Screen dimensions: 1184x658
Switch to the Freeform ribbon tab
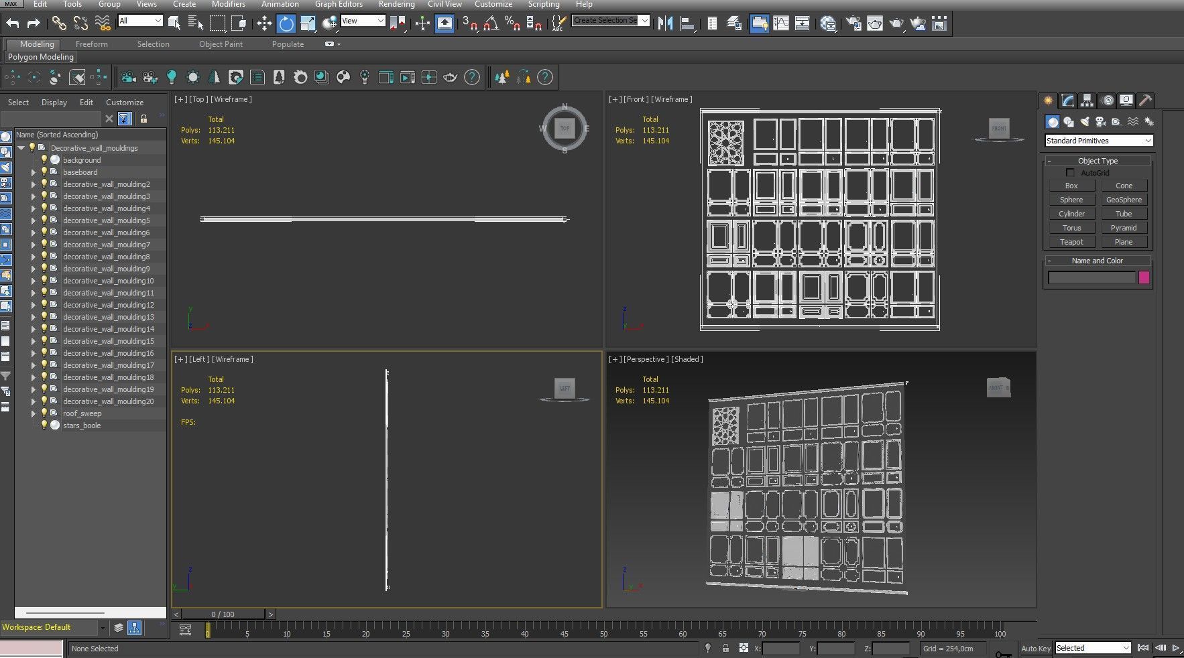point(91,44)
